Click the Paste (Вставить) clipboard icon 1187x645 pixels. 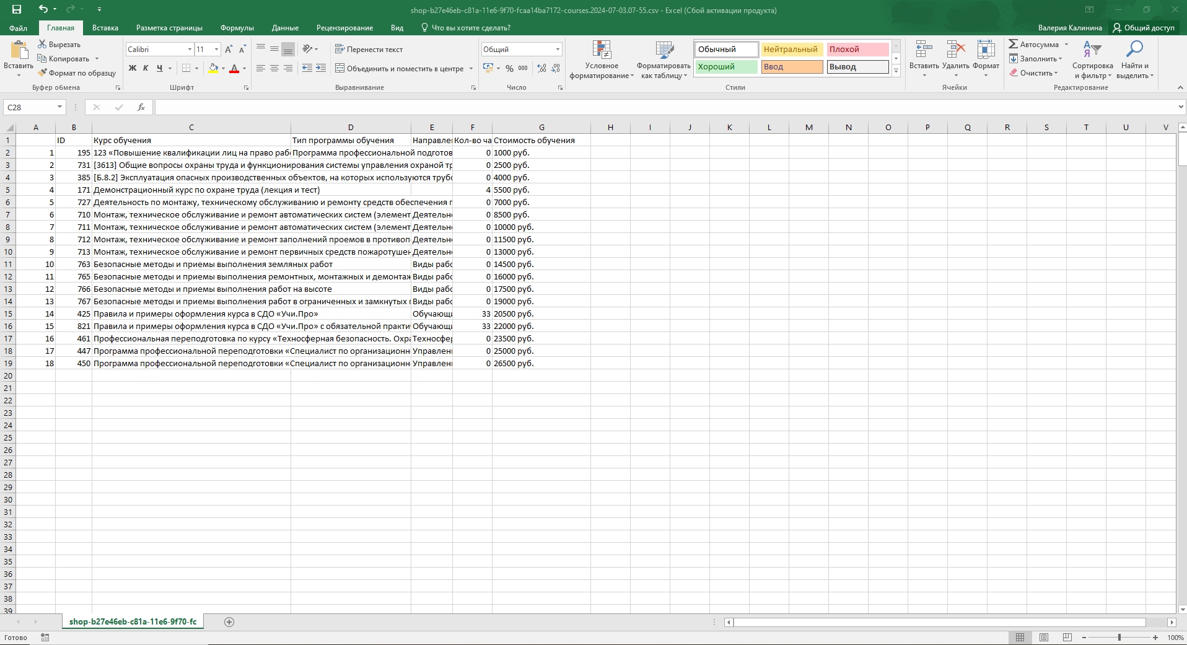19,51
